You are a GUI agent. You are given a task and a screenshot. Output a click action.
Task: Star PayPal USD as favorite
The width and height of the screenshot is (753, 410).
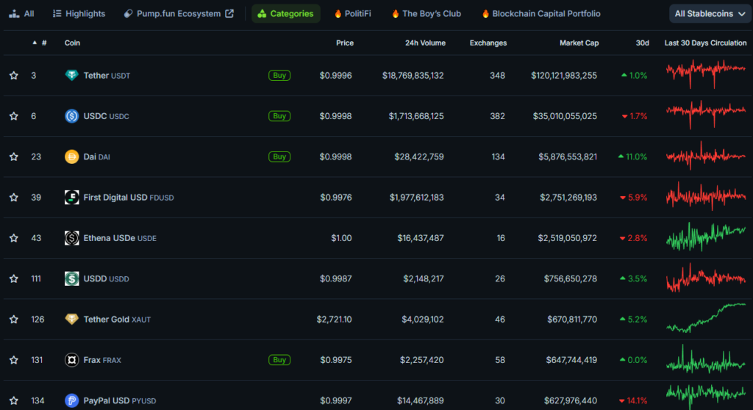(14, 400)
